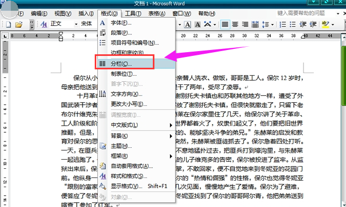
Task: Click the AutoFormat icon in menu
Action: click(x=103, y=166)
